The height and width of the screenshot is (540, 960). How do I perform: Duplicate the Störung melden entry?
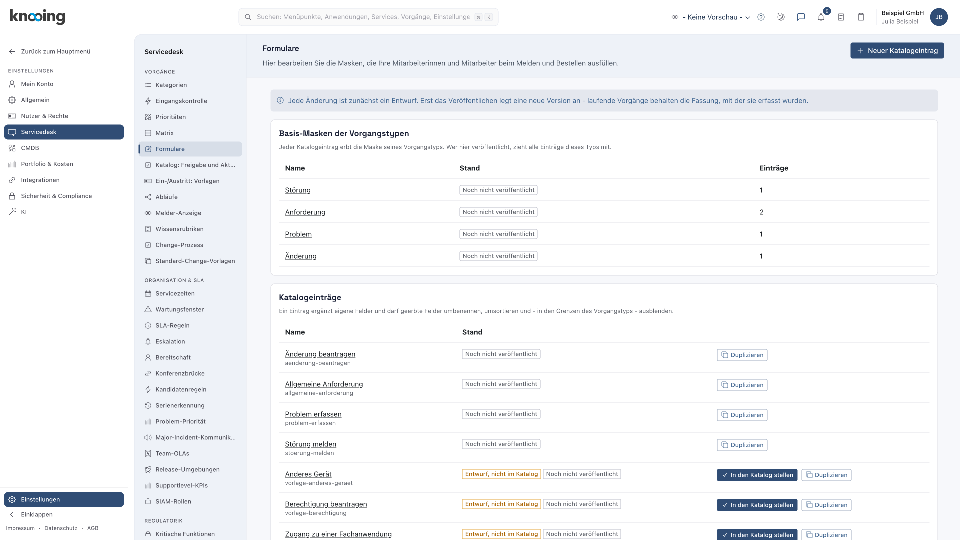click(742, 445)
